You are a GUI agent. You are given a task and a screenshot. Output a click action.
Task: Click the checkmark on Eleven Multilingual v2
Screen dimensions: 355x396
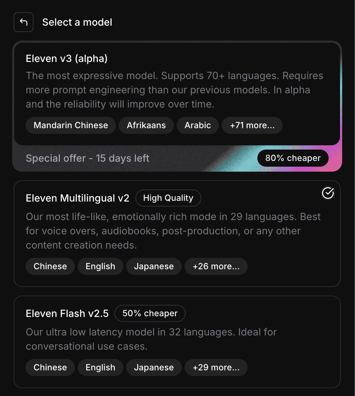[328, 193]
